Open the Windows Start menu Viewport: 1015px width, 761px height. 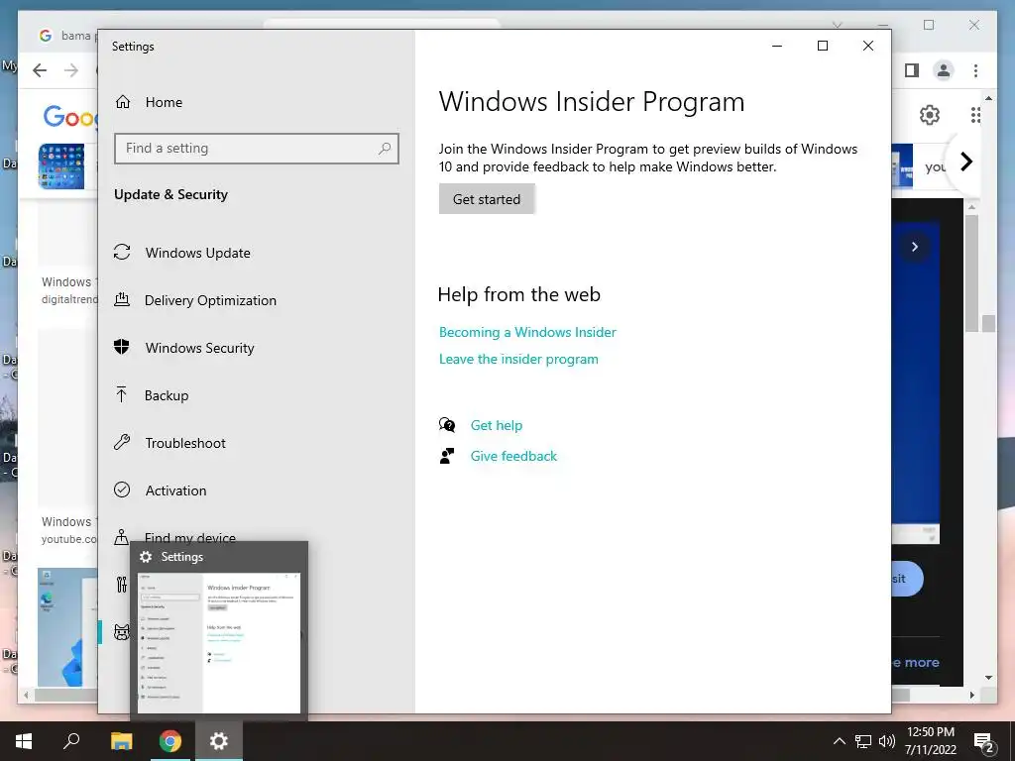[x=24, y=741]
